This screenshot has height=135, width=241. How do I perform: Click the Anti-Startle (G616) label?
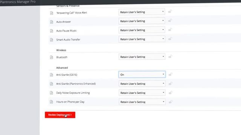(x=67, y=75)
